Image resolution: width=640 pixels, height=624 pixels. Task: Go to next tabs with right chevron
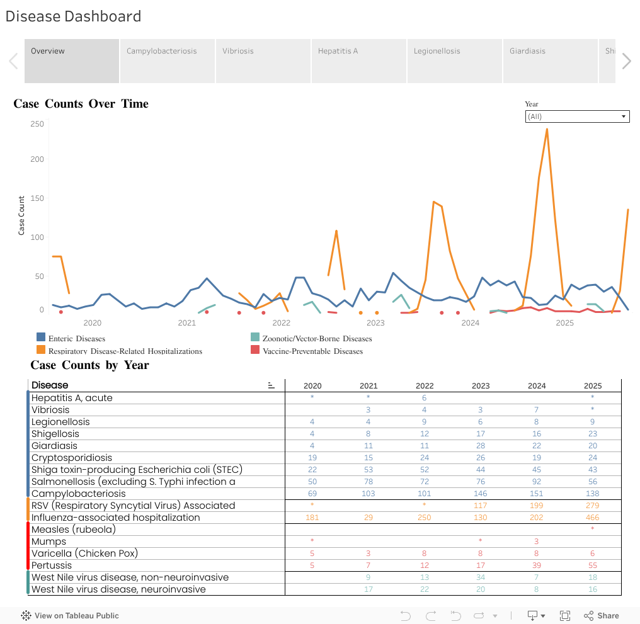(627, 61)
